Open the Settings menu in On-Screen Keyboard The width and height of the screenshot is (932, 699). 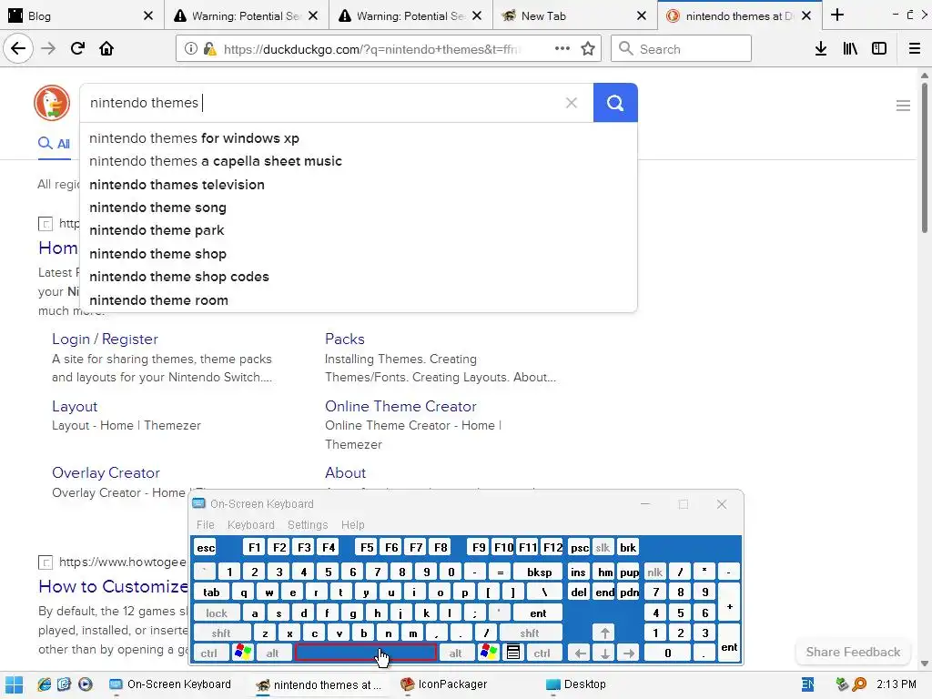(x=308, y=525)
